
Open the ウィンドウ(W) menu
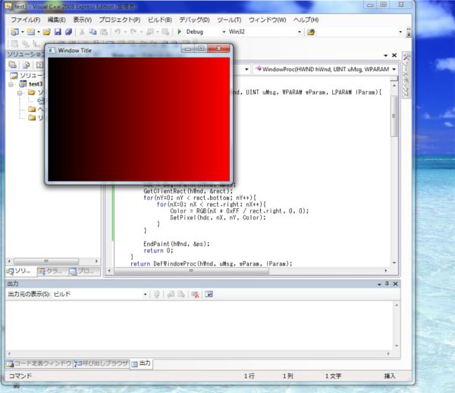[267, 20]
